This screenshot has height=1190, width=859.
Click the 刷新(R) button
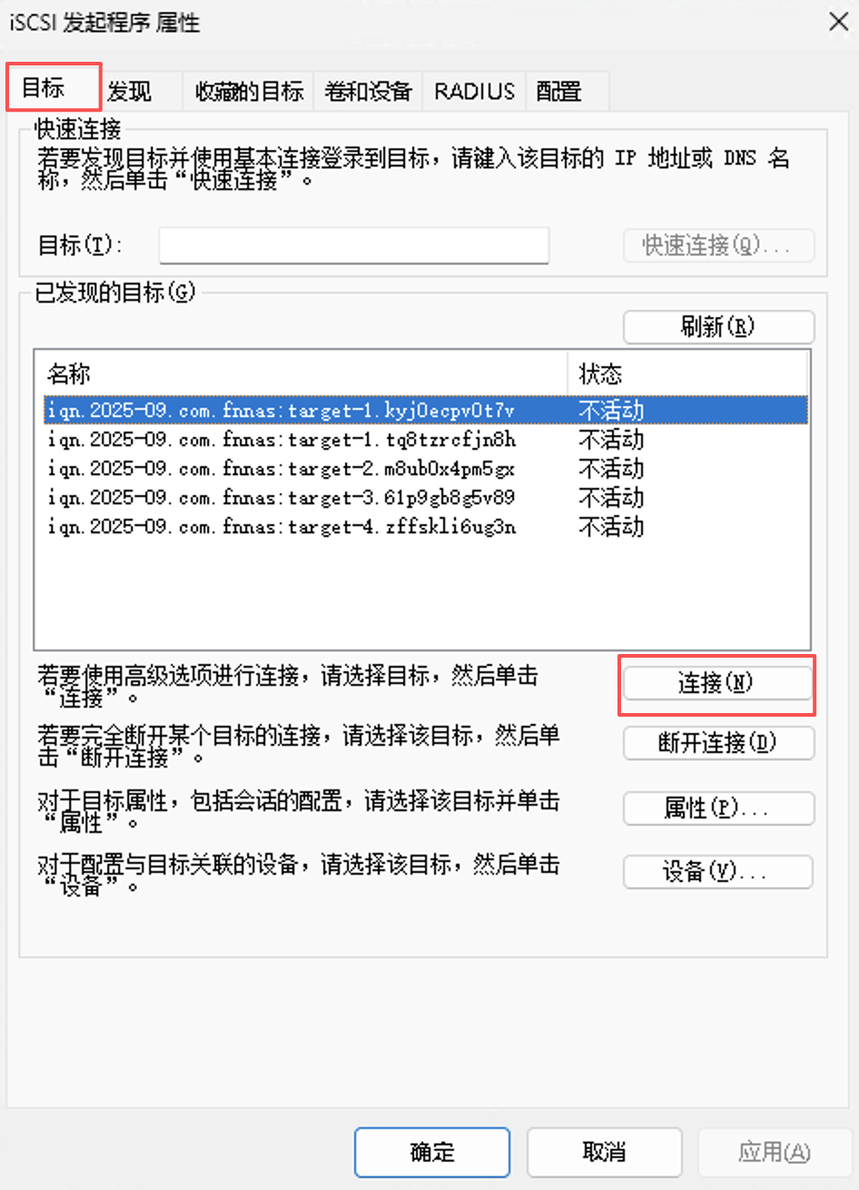point(718,327)
